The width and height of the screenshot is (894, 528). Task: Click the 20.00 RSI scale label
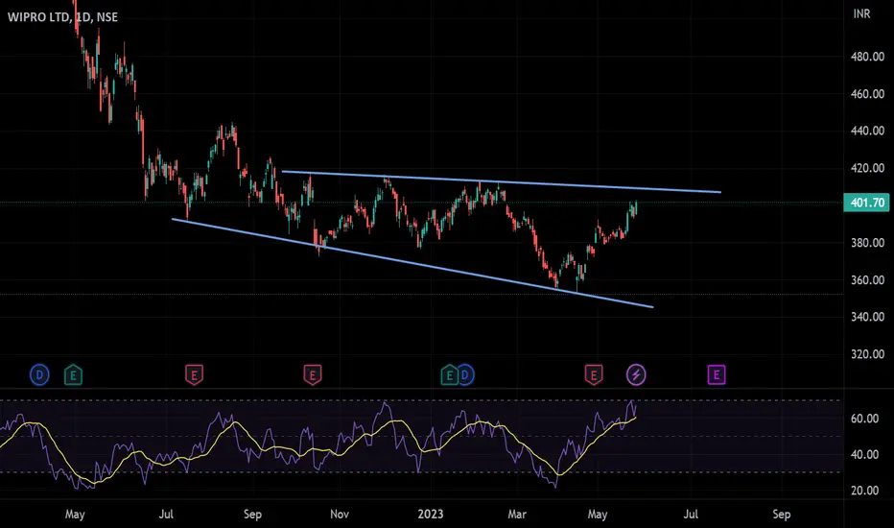pos(864,491)
